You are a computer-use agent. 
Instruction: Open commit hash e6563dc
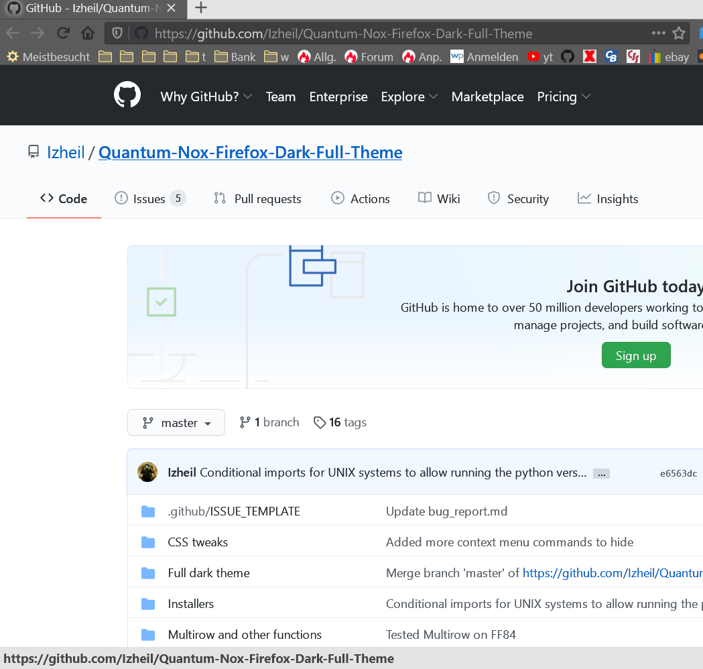678,473
